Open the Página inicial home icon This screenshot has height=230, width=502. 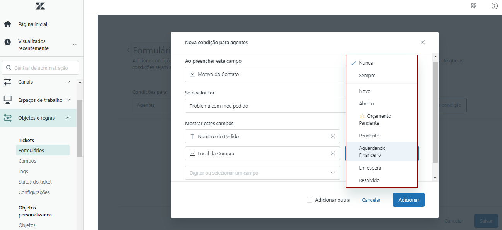(x=8, y=24)
